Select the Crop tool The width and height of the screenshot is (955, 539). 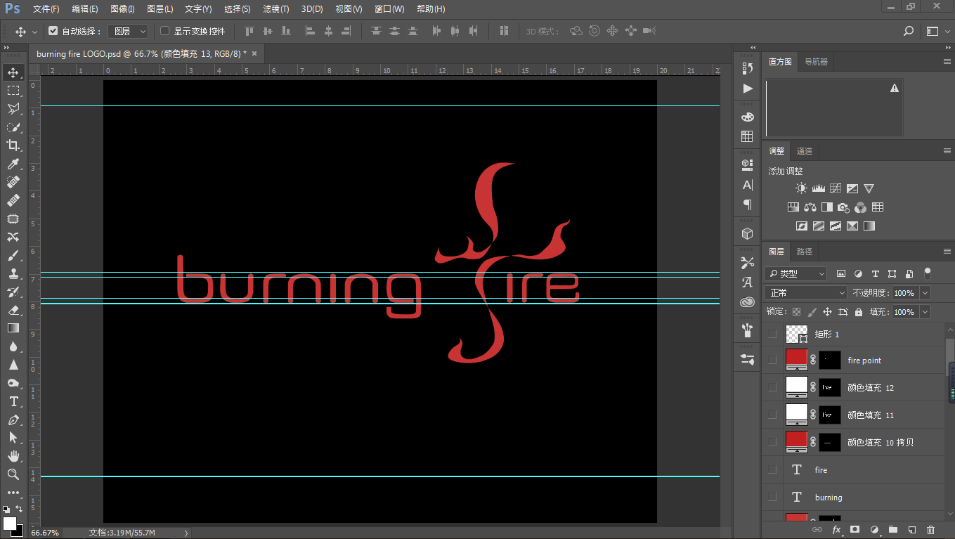click(x=13, y=145)
